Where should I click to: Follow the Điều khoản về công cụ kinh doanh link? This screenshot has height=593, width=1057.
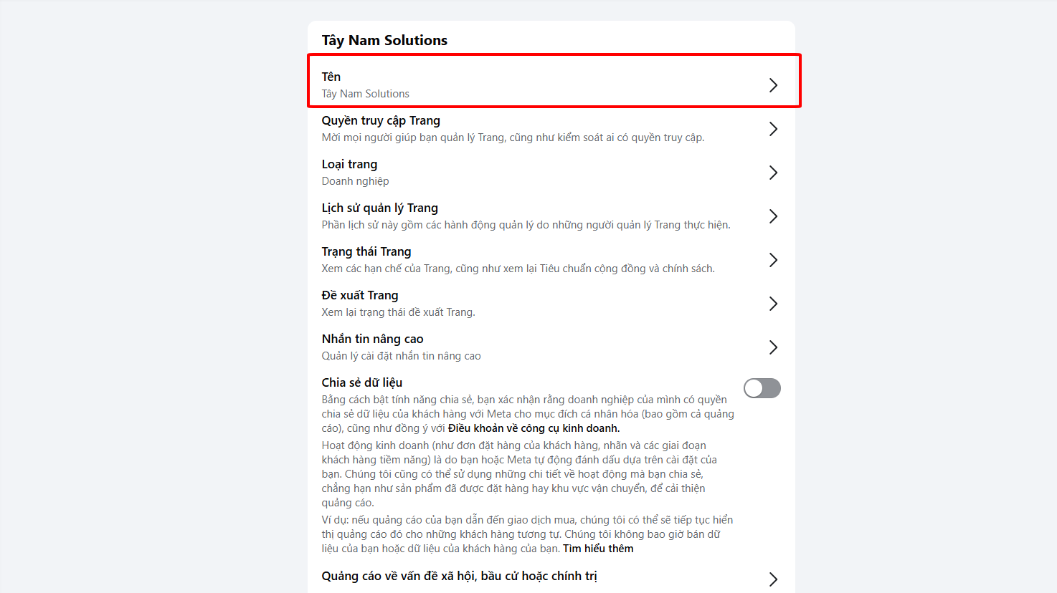click(534, 428)
